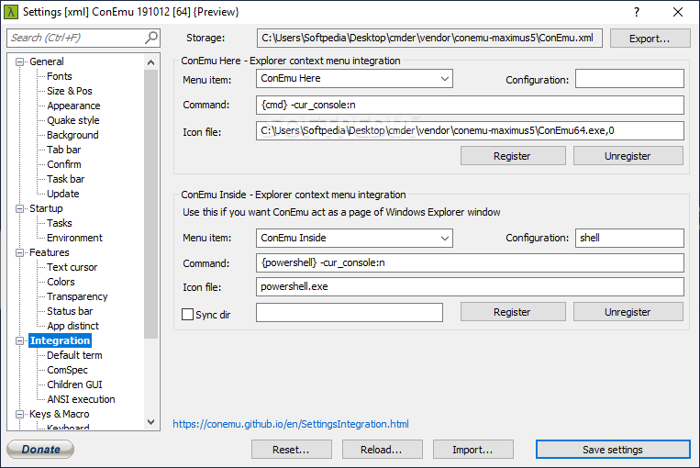
Task: Click the Donate button
Action: (x=40, y=450)
